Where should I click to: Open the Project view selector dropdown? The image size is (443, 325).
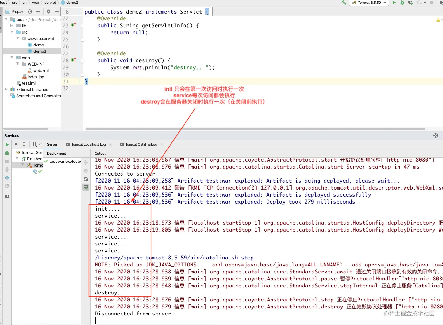click(x=15, y=12)
